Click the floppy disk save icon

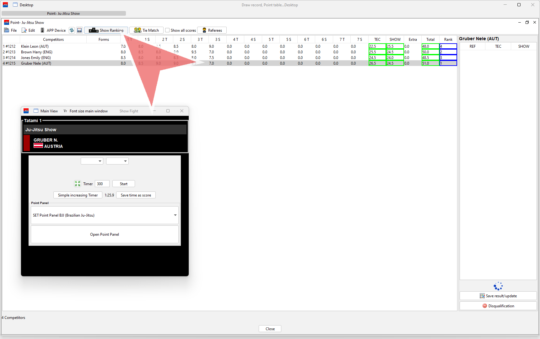79,30
